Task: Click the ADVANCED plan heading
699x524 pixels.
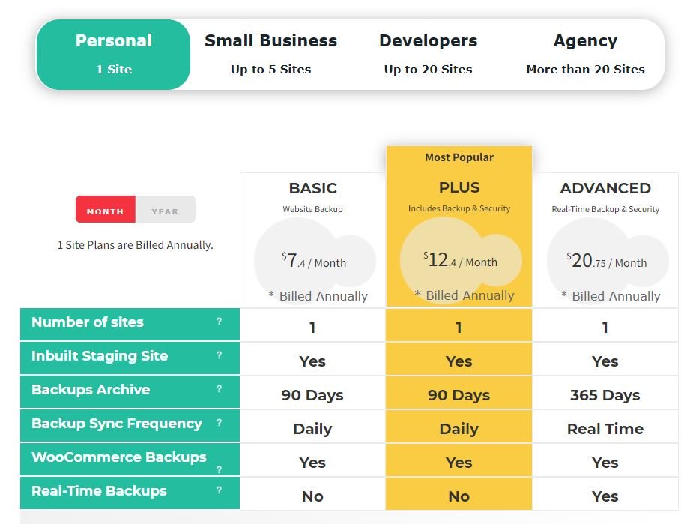Action: coord(605,188)
